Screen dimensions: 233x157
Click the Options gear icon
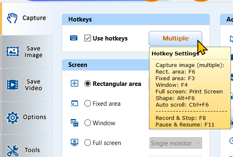pos(12,118)
